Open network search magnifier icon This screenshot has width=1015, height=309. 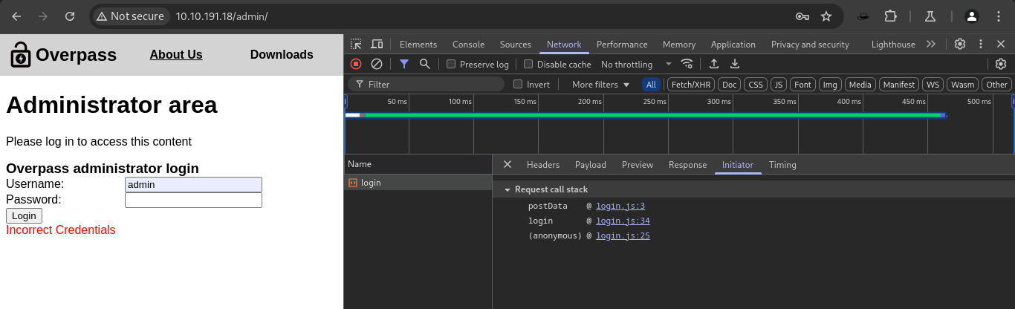pos(425,65)
